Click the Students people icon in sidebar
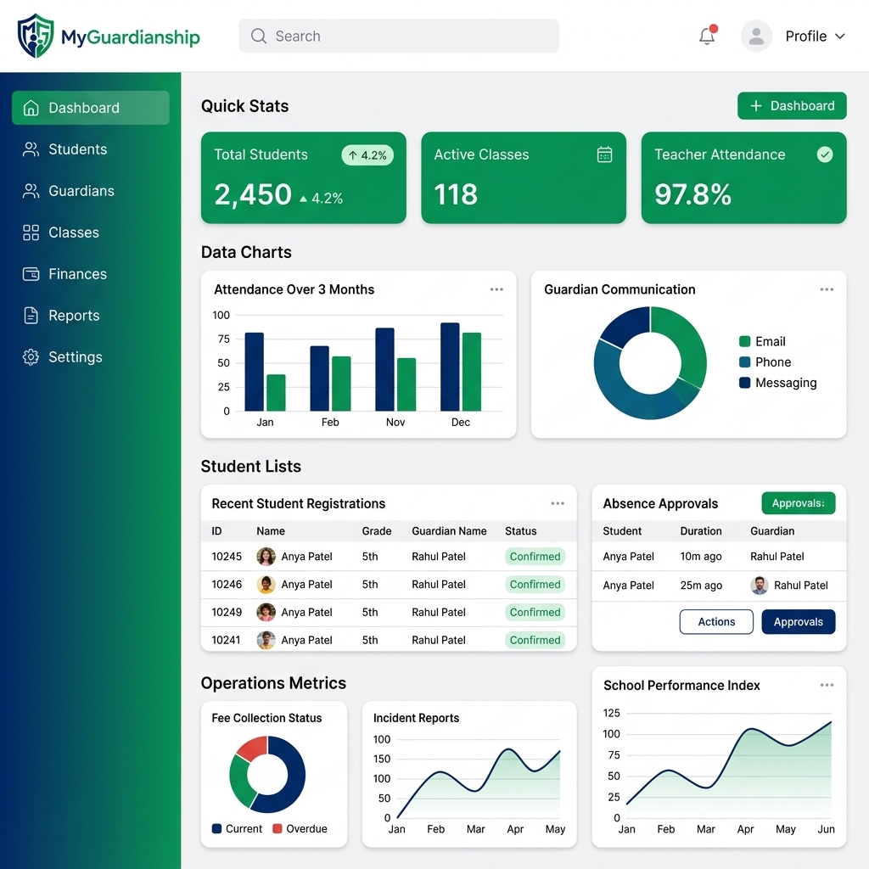869x869 pixels. pos(31,149)
